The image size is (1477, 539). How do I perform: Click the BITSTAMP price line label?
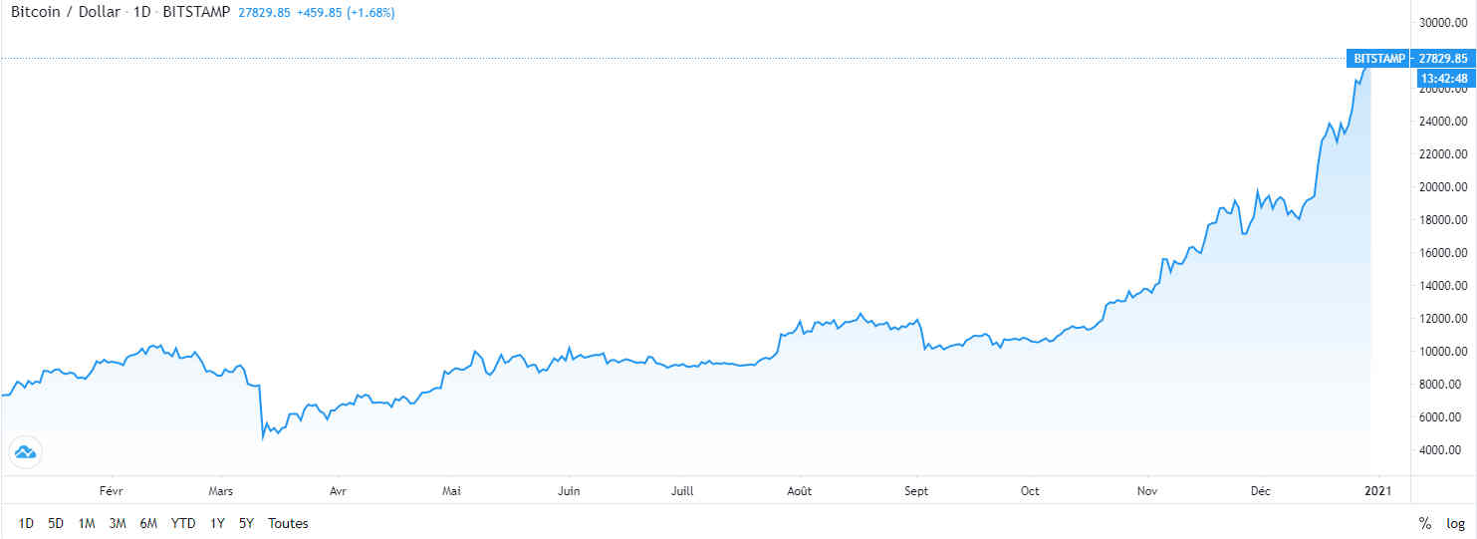[x=1378, y=59]
